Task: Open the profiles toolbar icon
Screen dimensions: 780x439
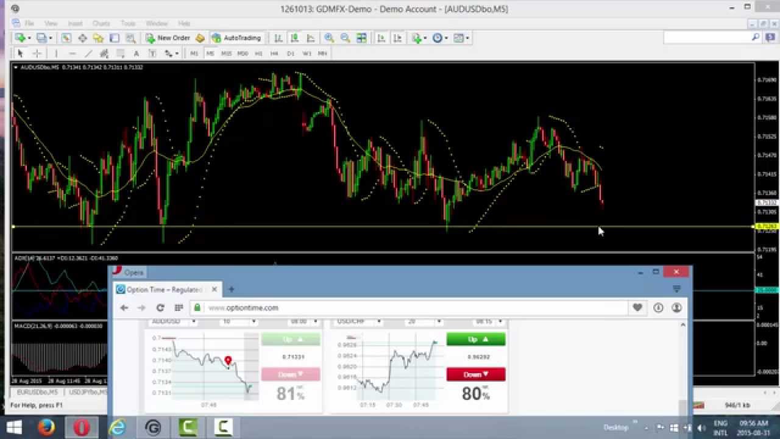Action: pos(43,38)
